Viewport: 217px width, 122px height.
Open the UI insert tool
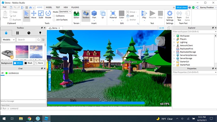(x=103, y=15)
